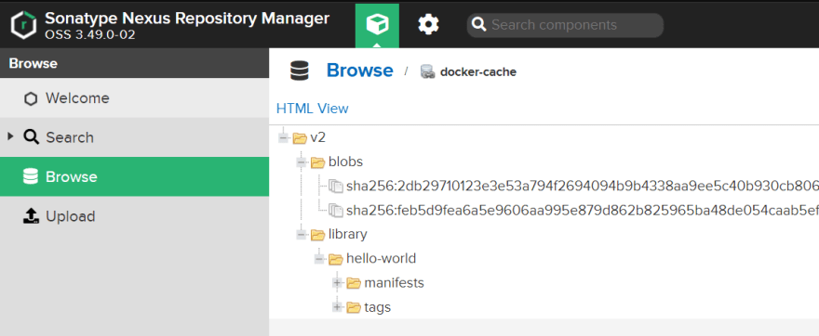Expand the tags folder node
This screenshot has height=336, width=819.
pos(338,307)
